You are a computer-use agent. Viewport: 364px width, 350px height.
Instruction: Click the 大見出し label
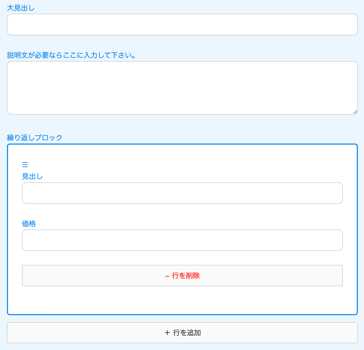click(21, 8)
